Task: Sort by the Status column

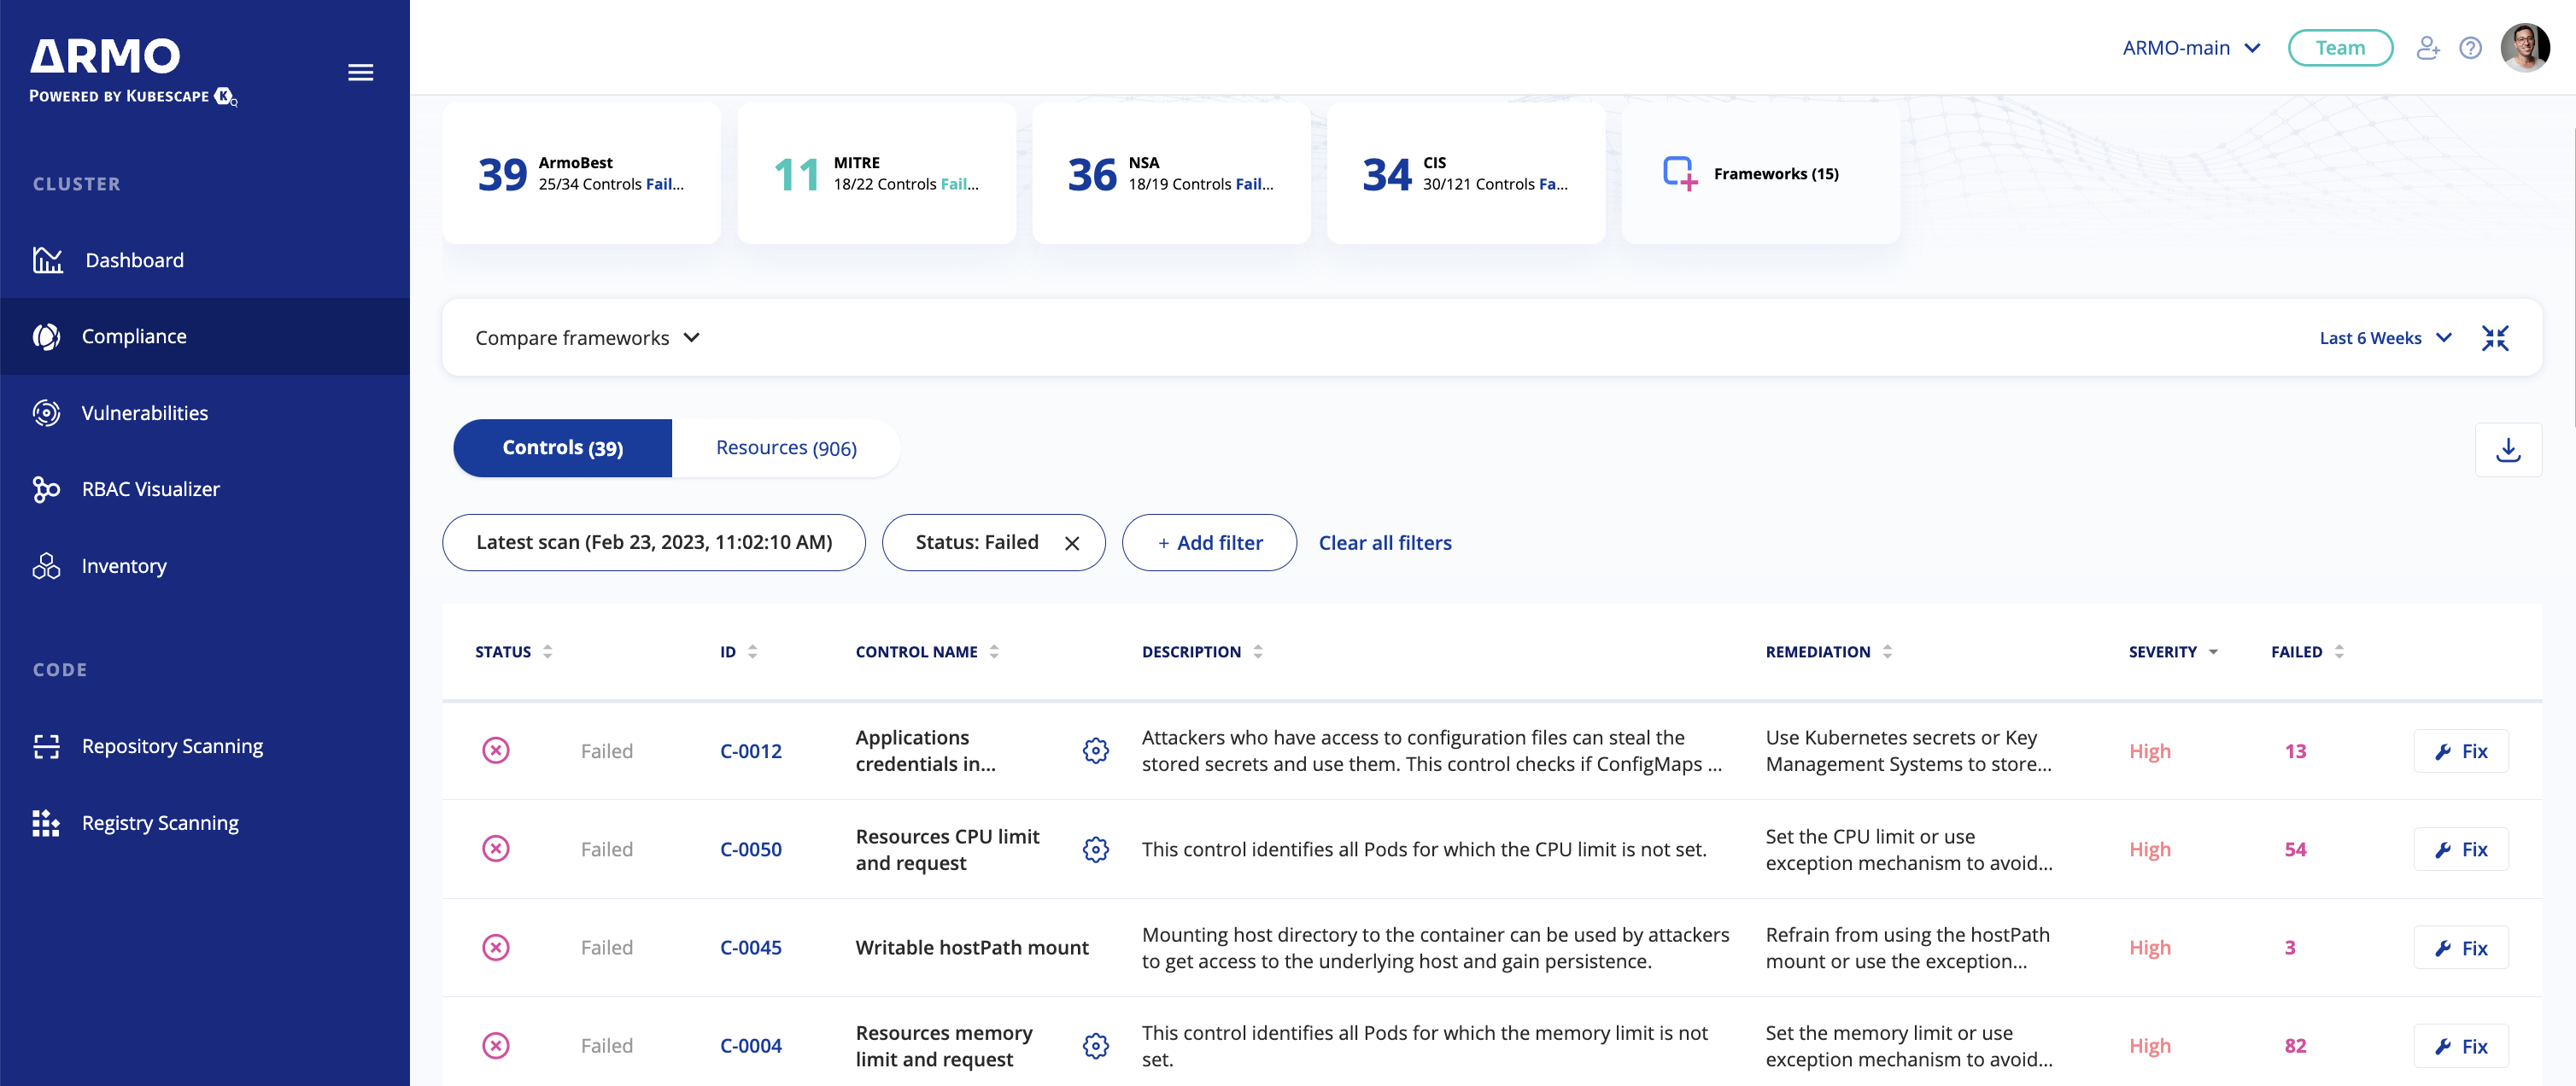Action: 513,652
